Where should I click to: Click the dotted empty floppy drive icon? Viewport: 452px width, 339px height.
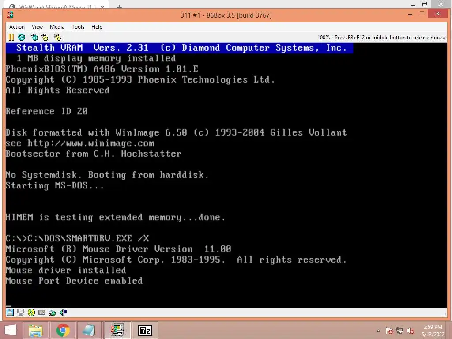20,313
